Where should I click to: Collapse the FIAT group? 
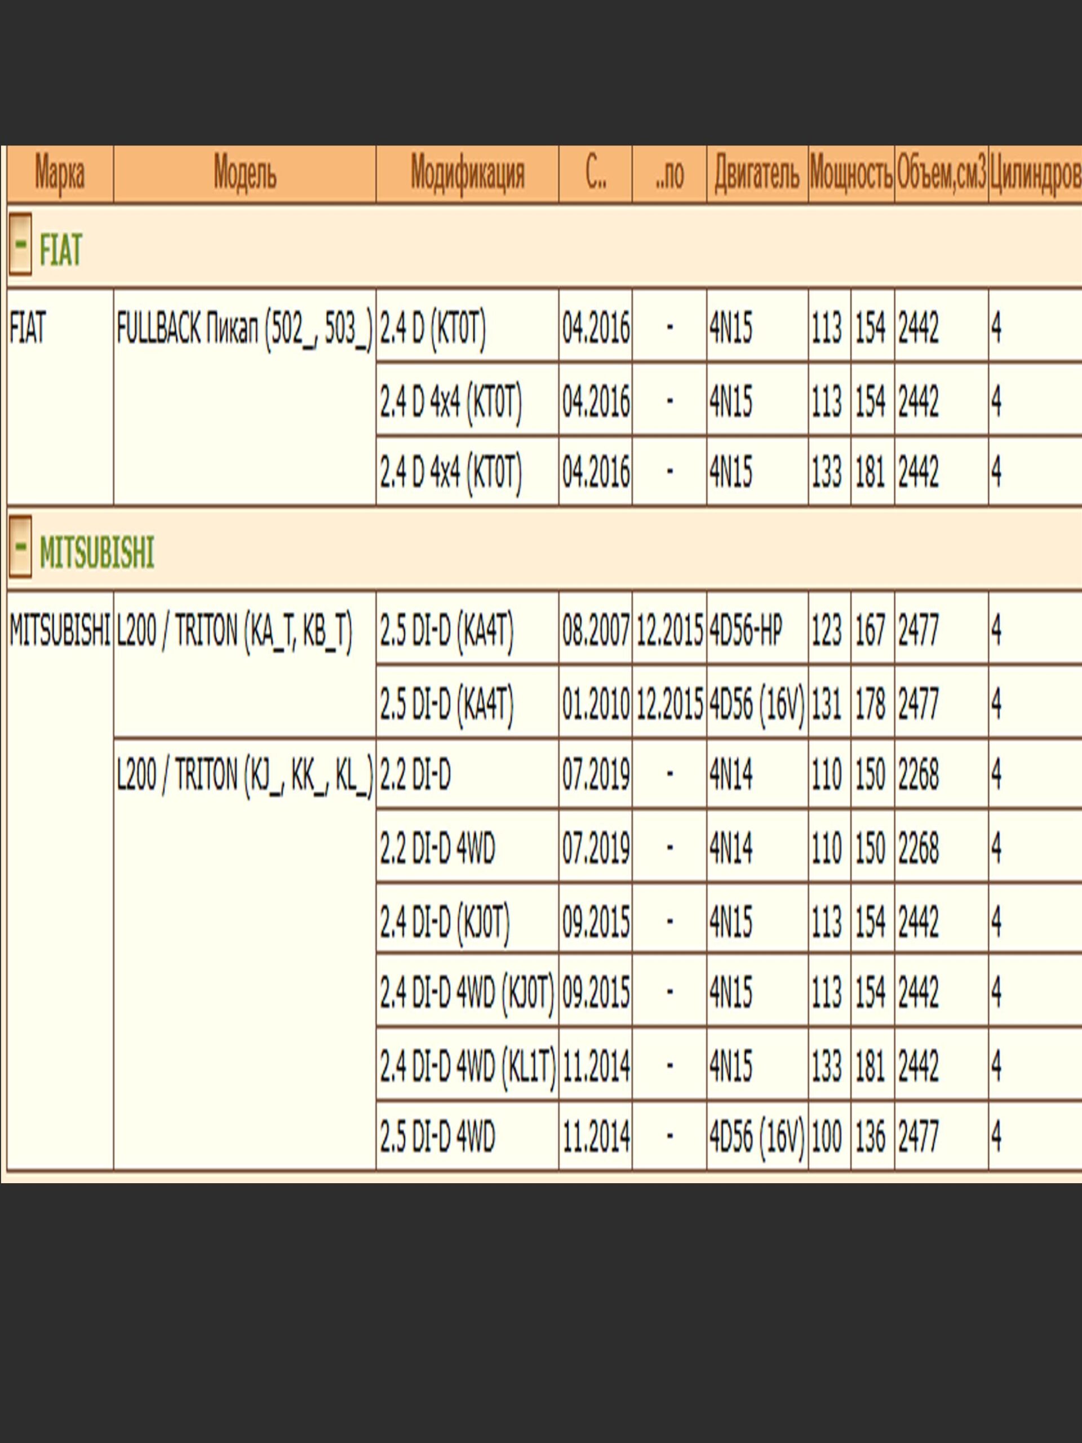tap(20, 244)
